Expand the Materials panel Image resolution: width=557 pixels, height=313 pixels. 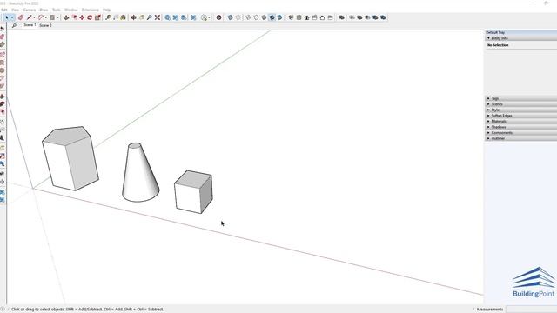(x=488, y=121)
